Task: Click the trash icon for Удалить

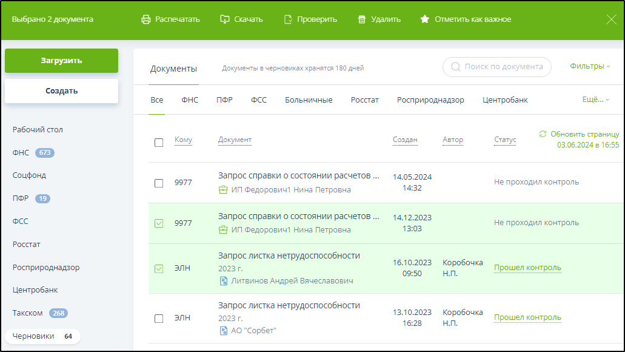Action: click(x=362, y=19)
